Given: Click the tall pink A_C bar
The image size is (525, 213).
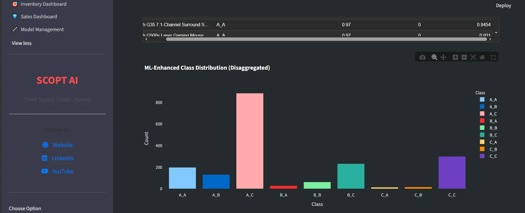Looking at the screenshot, I should point(250,141).
